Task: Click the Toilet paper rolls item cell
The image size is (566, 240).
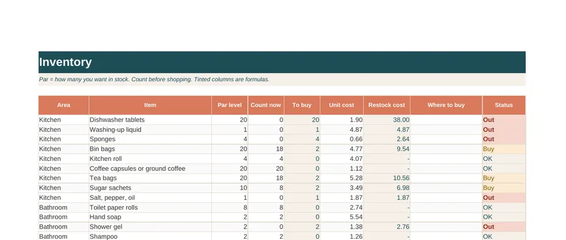Action: [x=150, y=207]
